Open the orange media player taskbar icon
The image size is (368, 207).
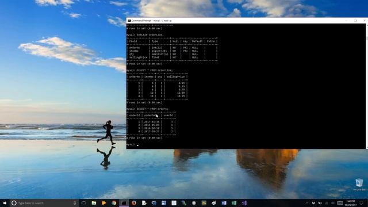click(103, 203)
